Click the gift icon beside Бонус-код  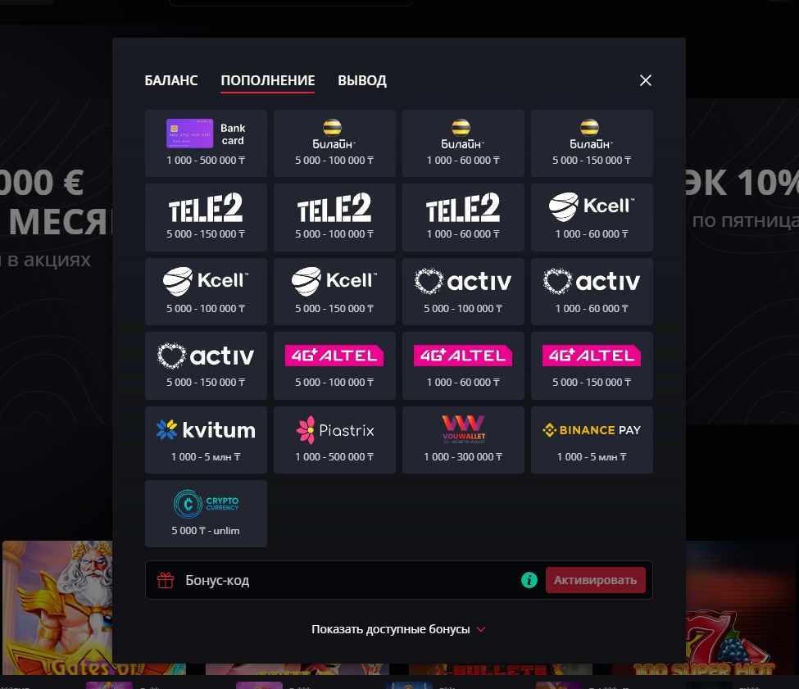(166, 580)
